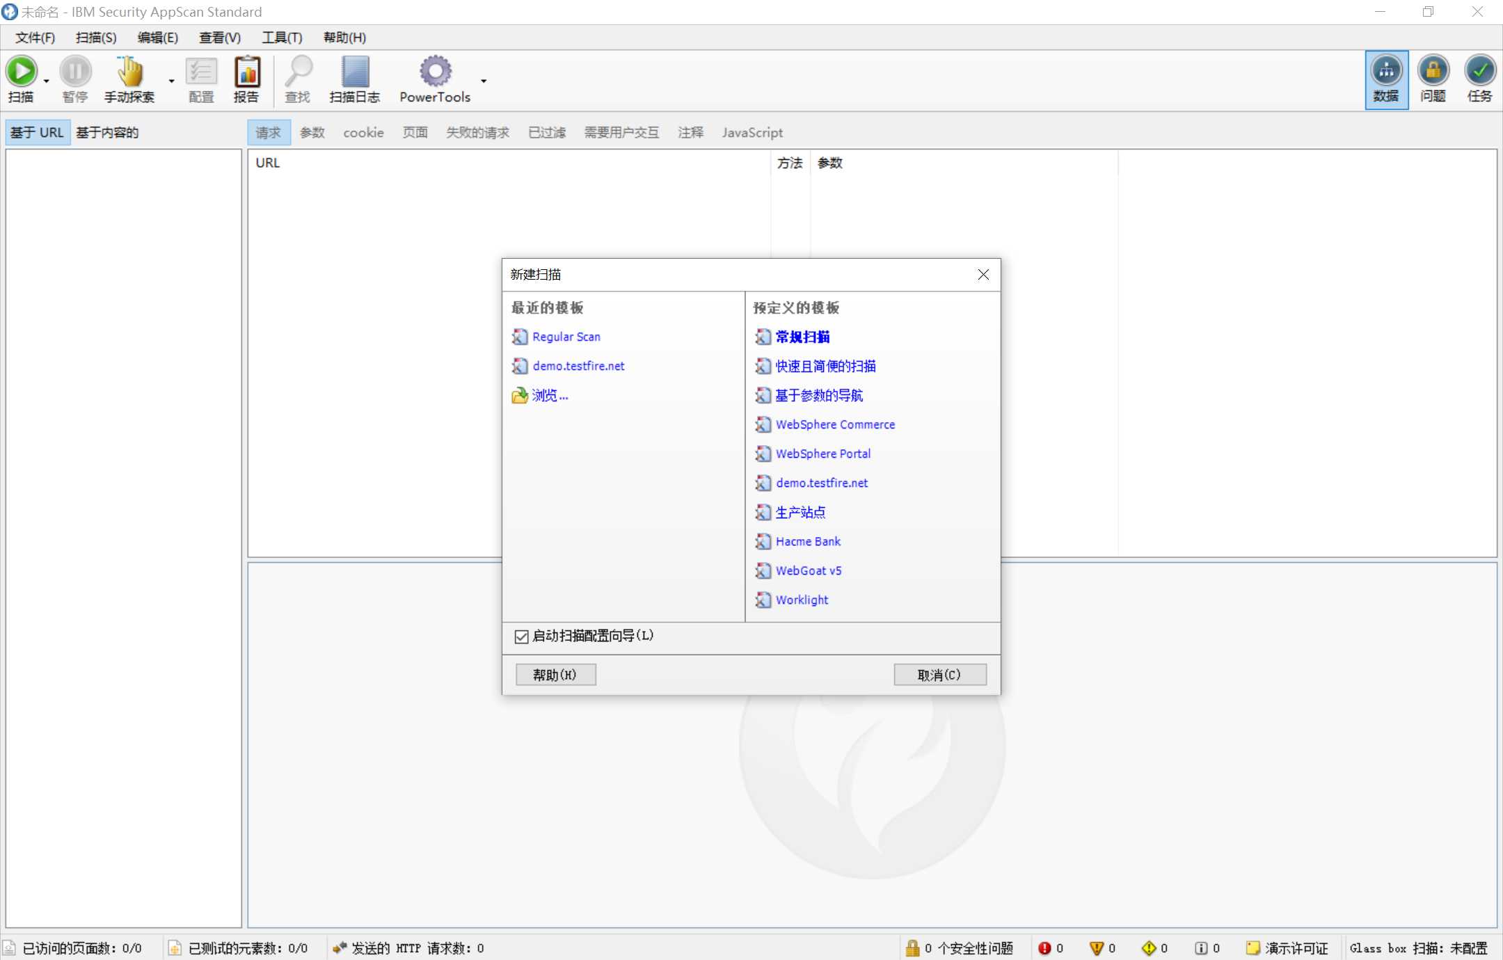Viewport: 1503px width, 960px height.
Task: Click the 常规扫描 template icon
Action: (763, 337)
